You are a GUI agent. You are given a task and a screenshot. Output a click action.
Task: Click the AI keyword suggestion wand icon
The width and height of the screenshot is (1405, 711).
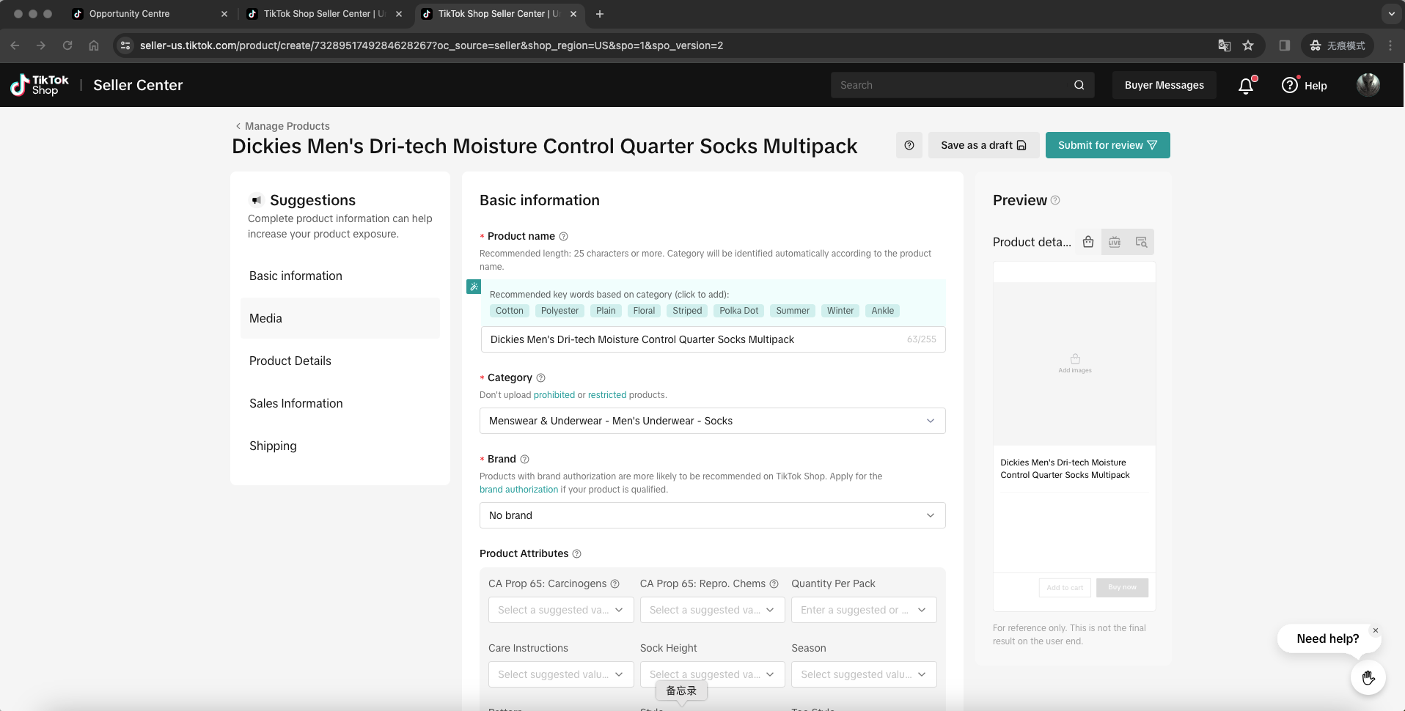[x=474, y=287]
